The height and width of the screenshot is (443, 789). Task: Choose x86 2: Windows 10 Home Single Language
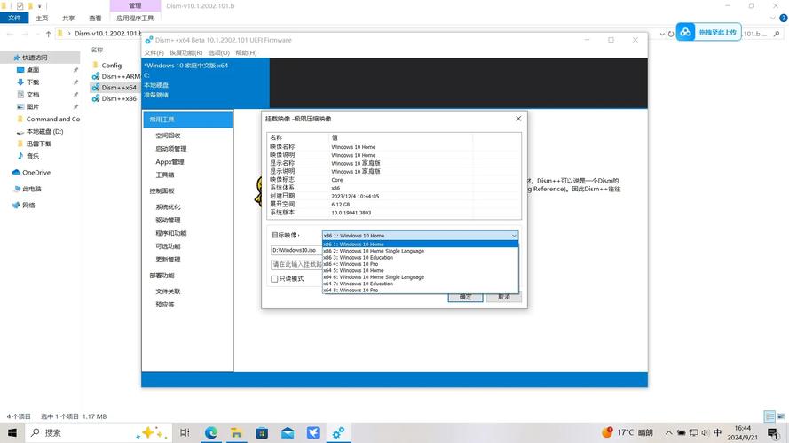(x=420, y=251)
